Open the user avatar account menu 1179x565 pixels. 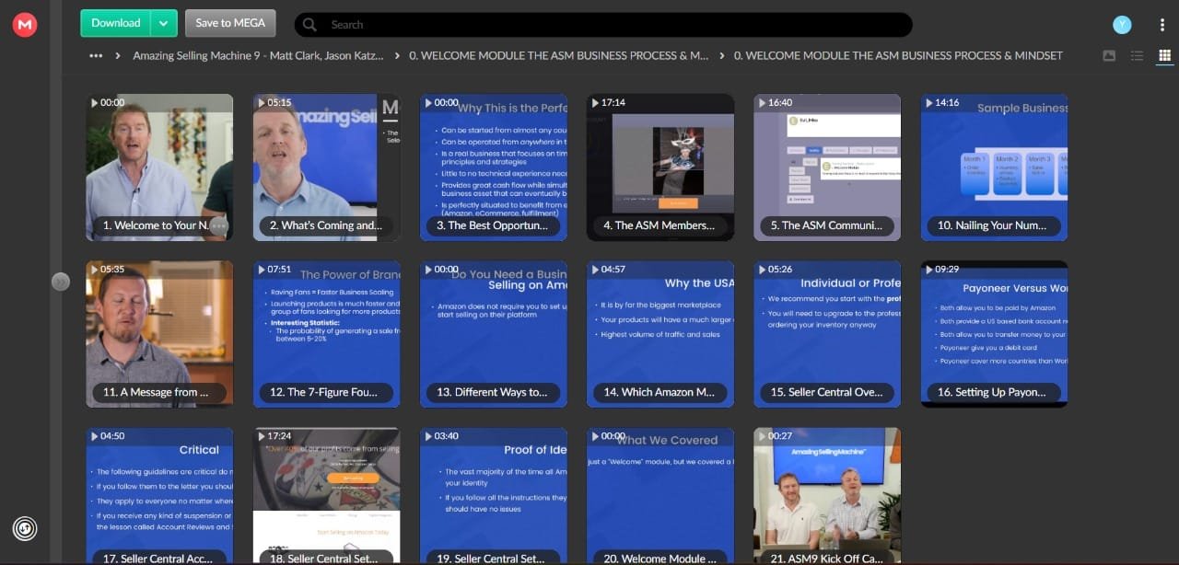[x=1121, y=25]
